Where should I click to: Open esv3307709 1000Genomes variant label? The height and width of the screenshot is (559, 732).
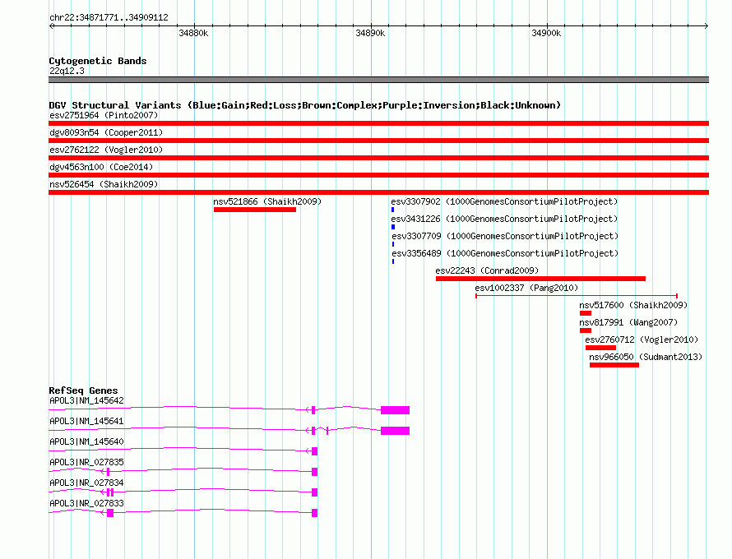[505, 236]
